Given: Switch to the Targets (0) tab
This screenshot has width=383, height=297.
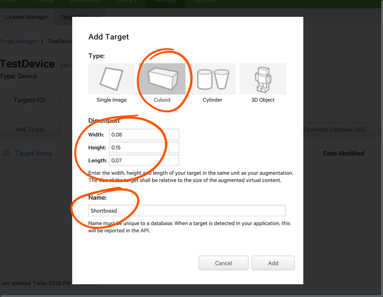Looking at the screenshot, I should pos(30,100).
